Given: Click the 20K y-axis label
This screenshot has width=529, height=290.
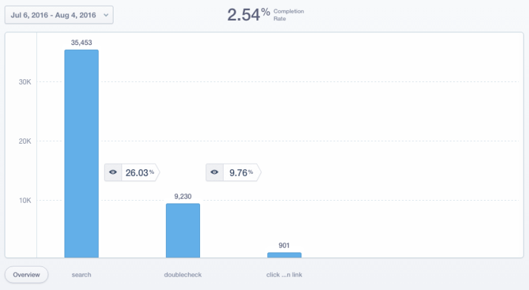Looking at the screenshot, I should pyautogui.click(x=26, y=141).
